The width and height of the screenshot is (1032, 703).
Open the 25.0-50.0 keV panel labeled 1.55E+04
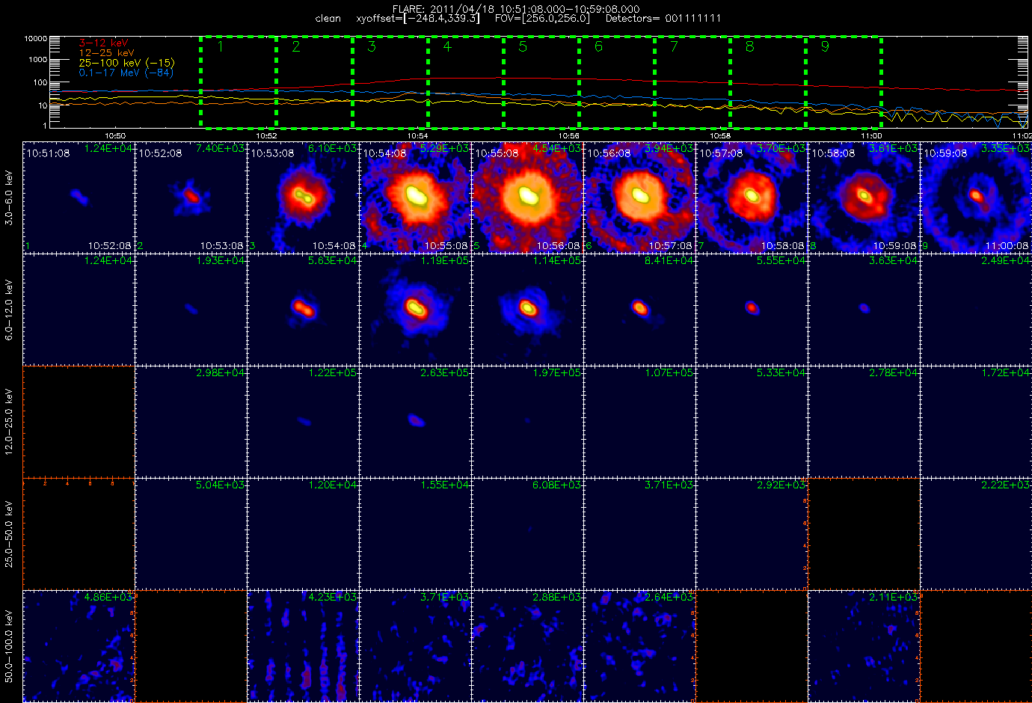pyautogui.click(x=415, y=533)
